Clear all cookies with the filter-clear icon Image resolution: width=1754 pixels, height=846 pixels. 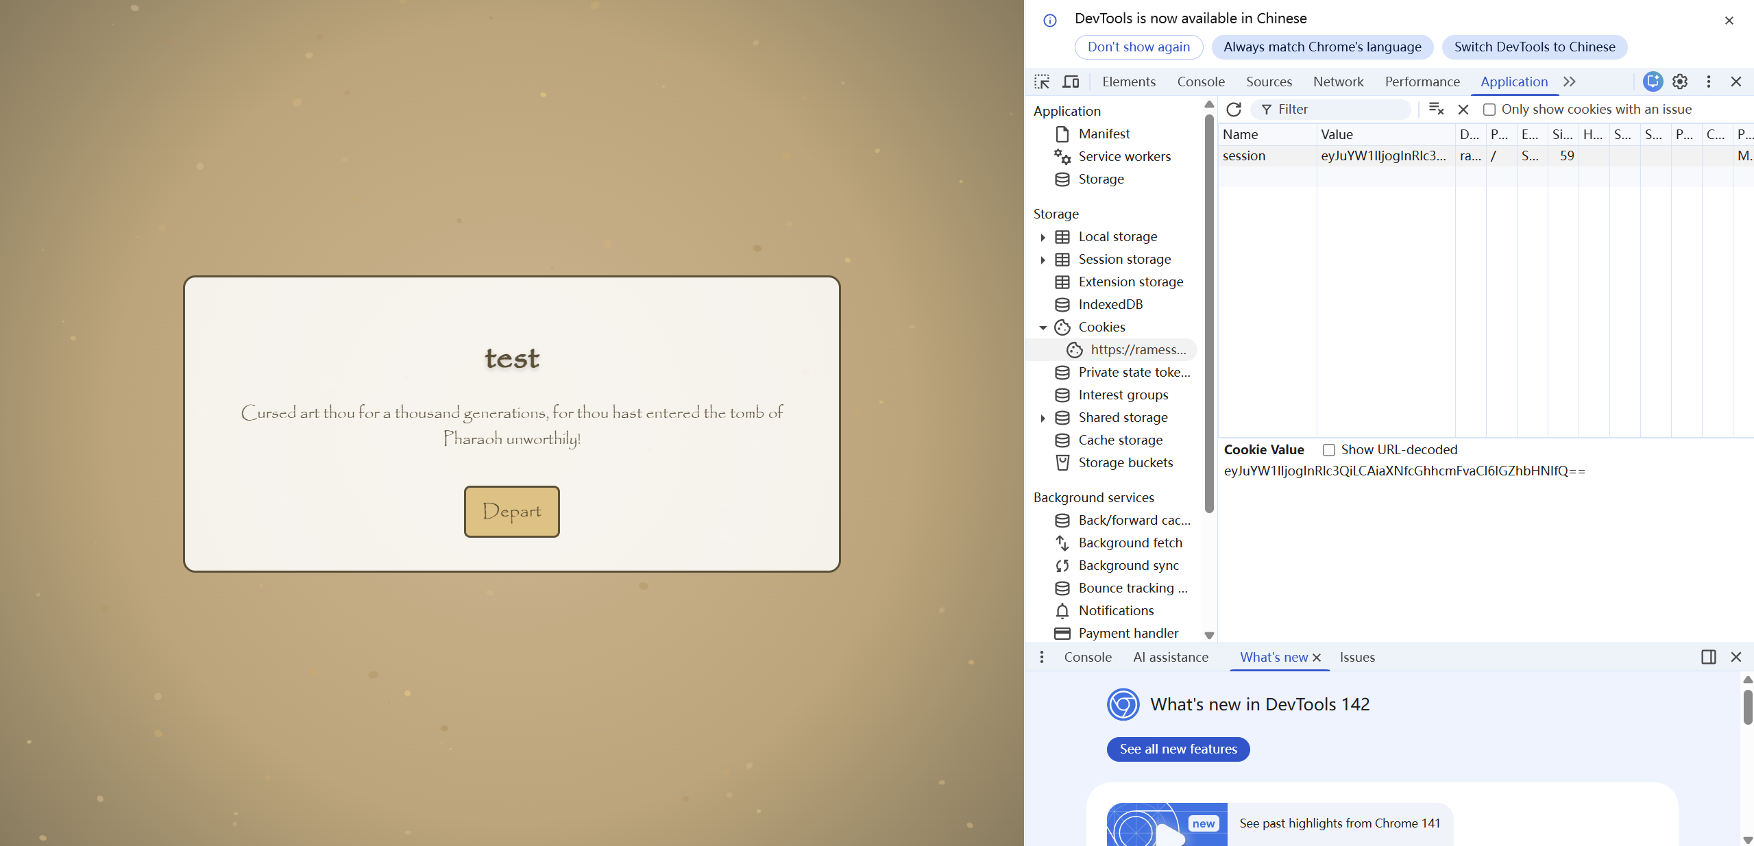pyautogui.click(x=1436, y=109)
